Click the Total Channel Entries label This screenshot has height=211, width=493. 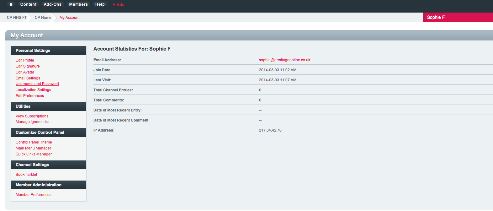113,90
